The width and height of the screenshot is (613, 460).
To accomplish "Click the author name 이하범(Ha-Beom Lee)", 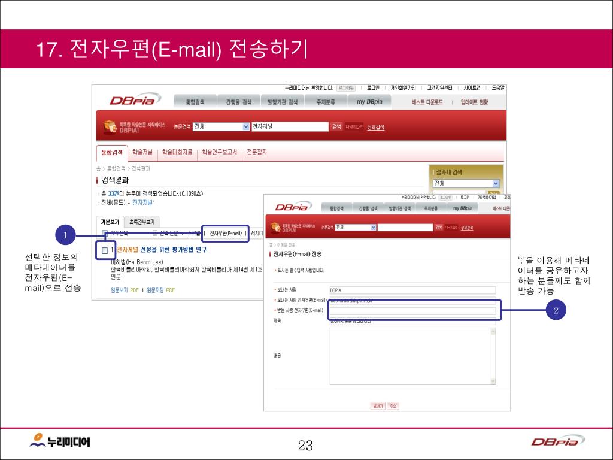I will tap(137, 262).
